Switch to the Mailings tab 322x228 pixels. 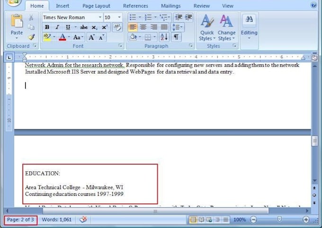pos(171,6)
